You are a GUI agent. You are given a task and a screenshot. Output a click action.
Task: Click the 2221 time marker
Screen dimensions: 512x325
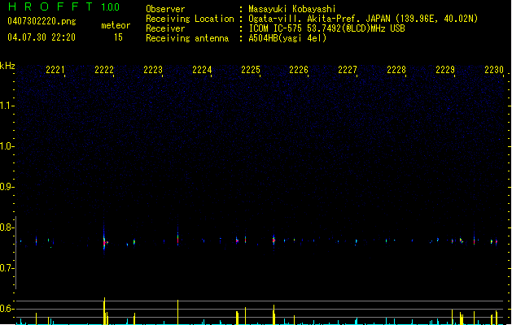pyautogui.click(x=55, y=70)
